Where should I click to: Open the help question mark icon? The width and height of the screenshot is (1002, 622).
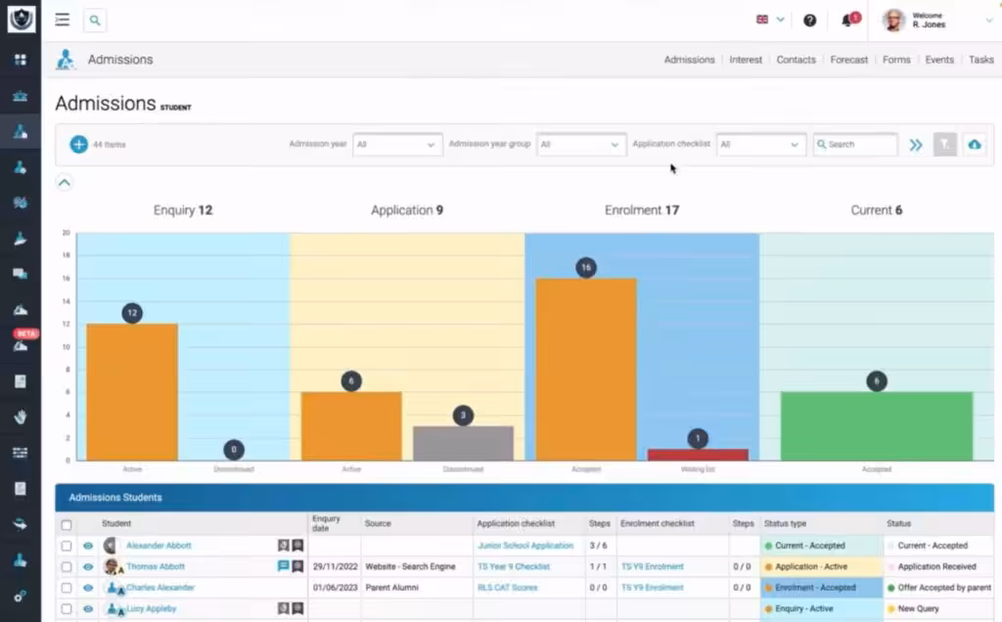(x=809, y=20)
